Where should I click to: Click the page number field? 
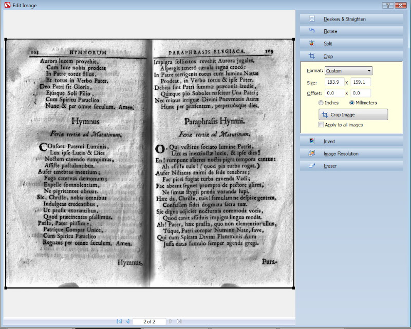(x=148, y=321)
